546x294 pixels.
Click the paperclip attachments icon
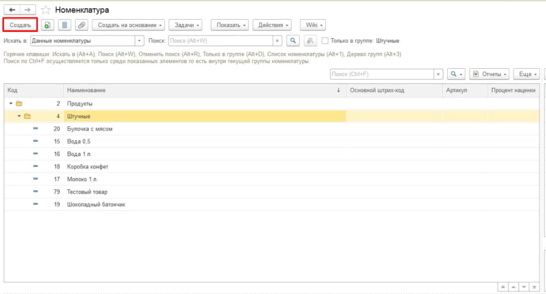[81, 25]
